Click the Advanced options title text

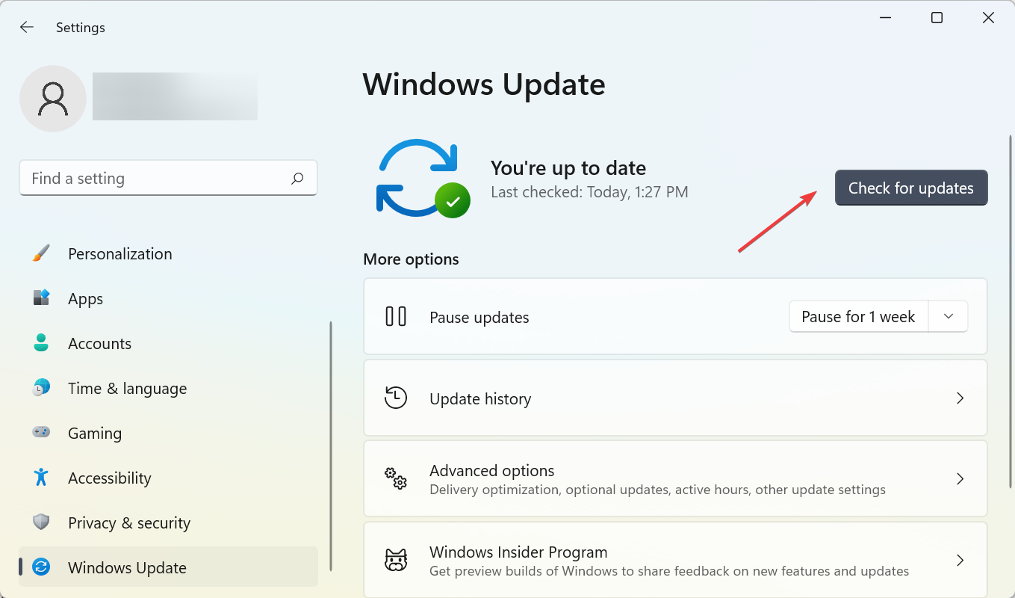coord(492,470)
